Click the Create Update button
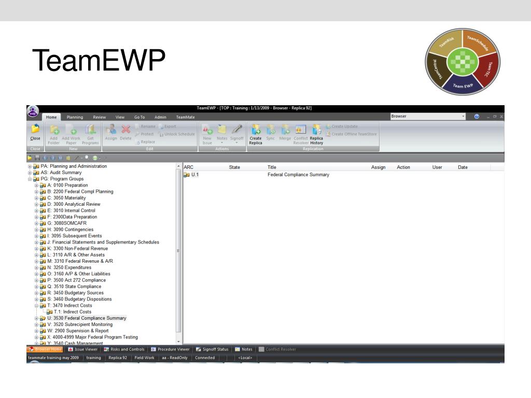Image resolution: width=531 pixels, height=398 pixels. [342, 126]
